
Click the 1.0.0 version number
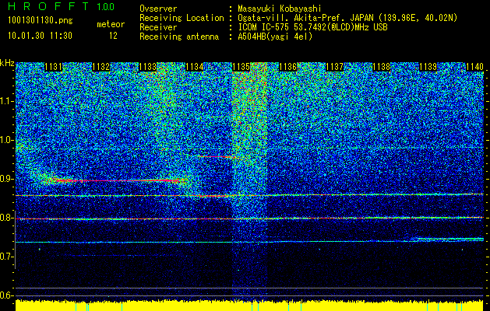[x=105, y=7]
